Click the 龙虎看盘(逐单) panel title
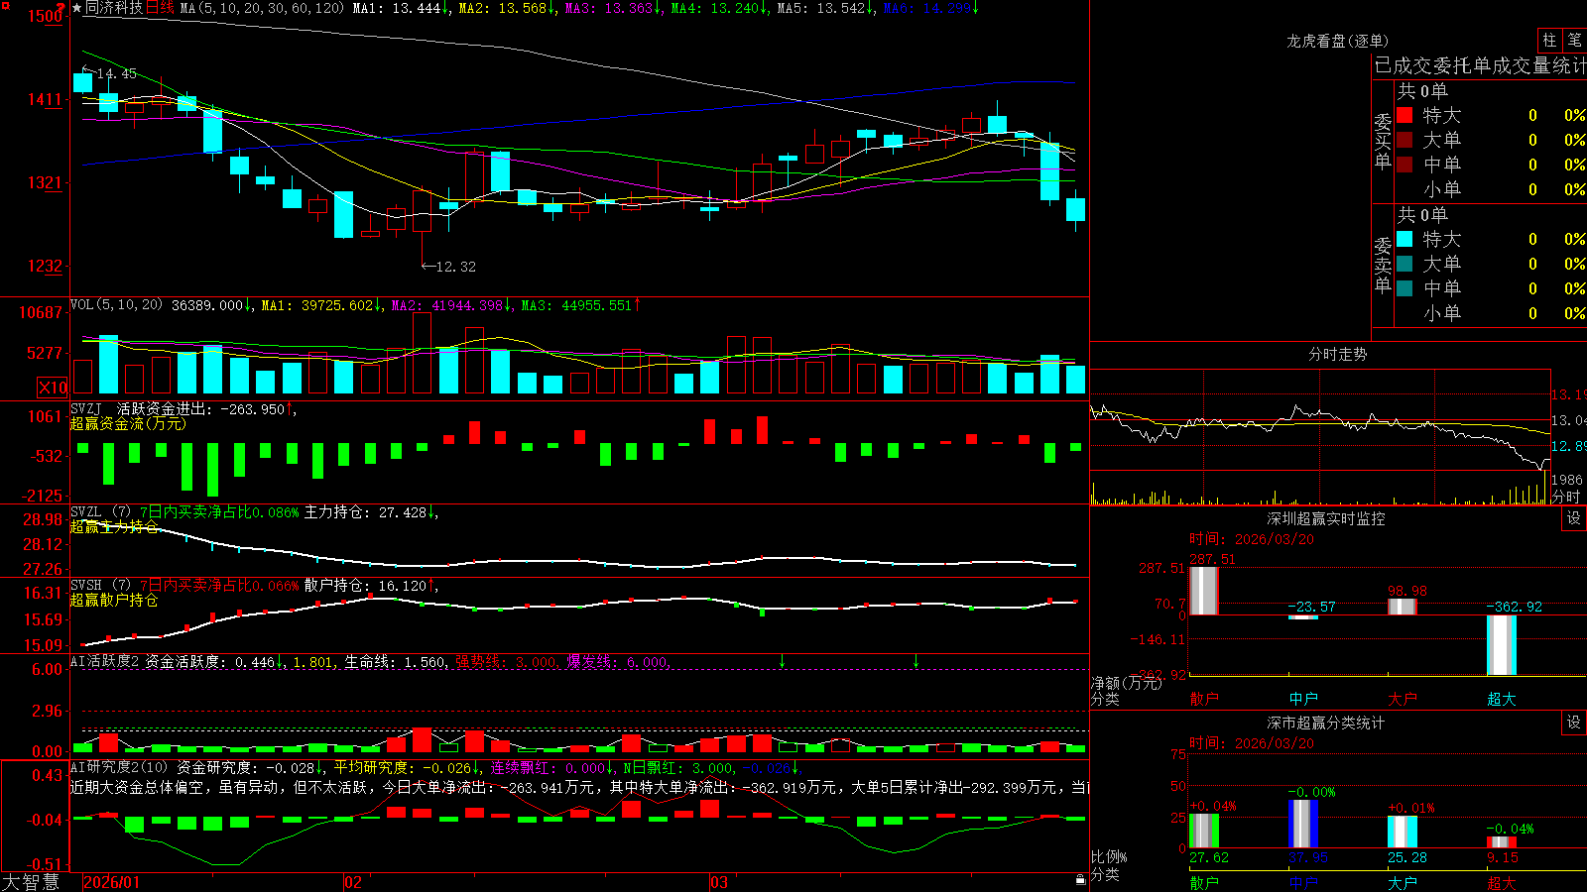 [x=1338, y=41]
